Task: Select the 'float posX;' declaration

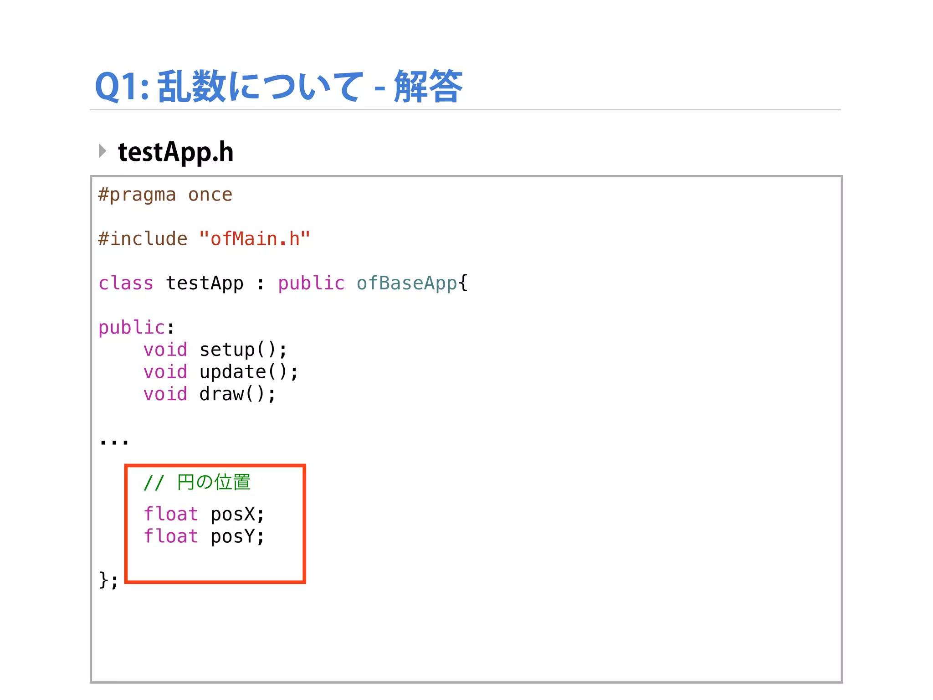Action: click(x=204, y=514)
